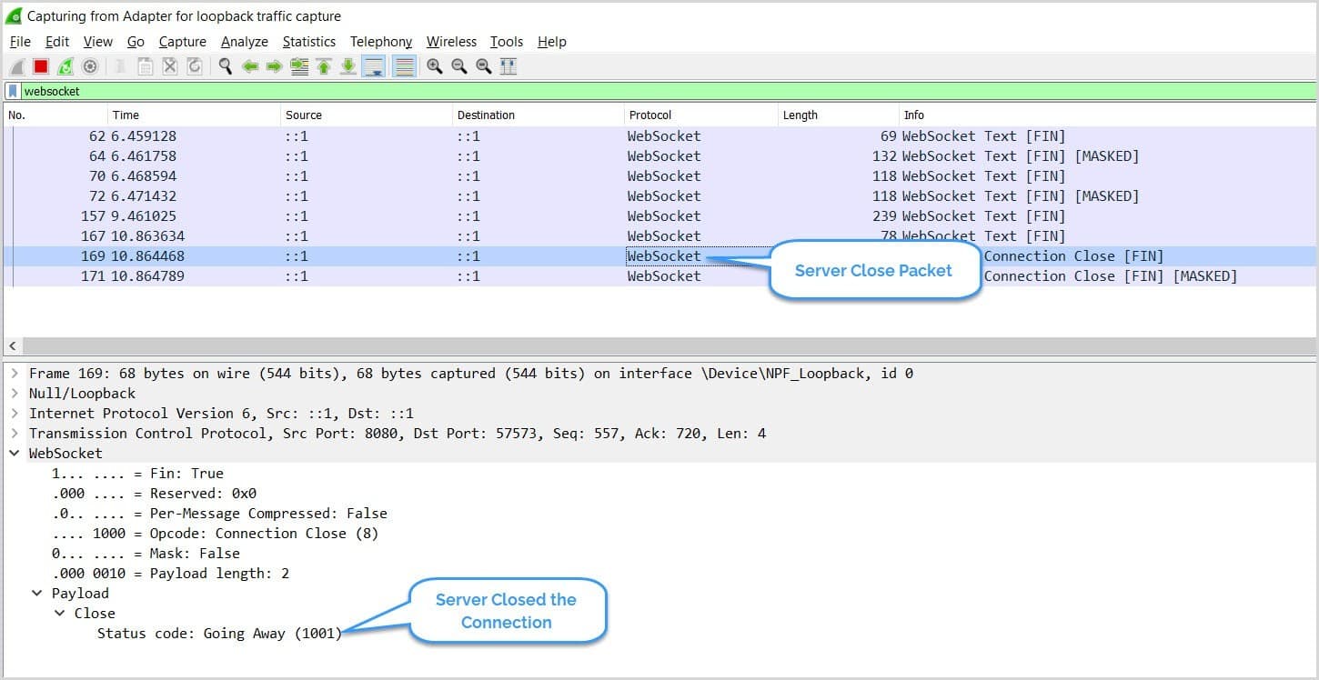Go back to previous packet arrow
The height and width of the screenshot is (680, 1319).
[250, 66]
